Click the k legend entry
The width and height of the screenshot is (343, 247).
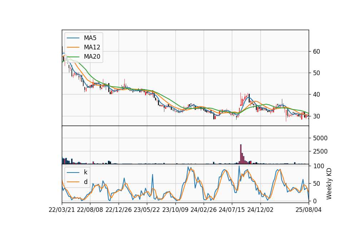point(77,172)
